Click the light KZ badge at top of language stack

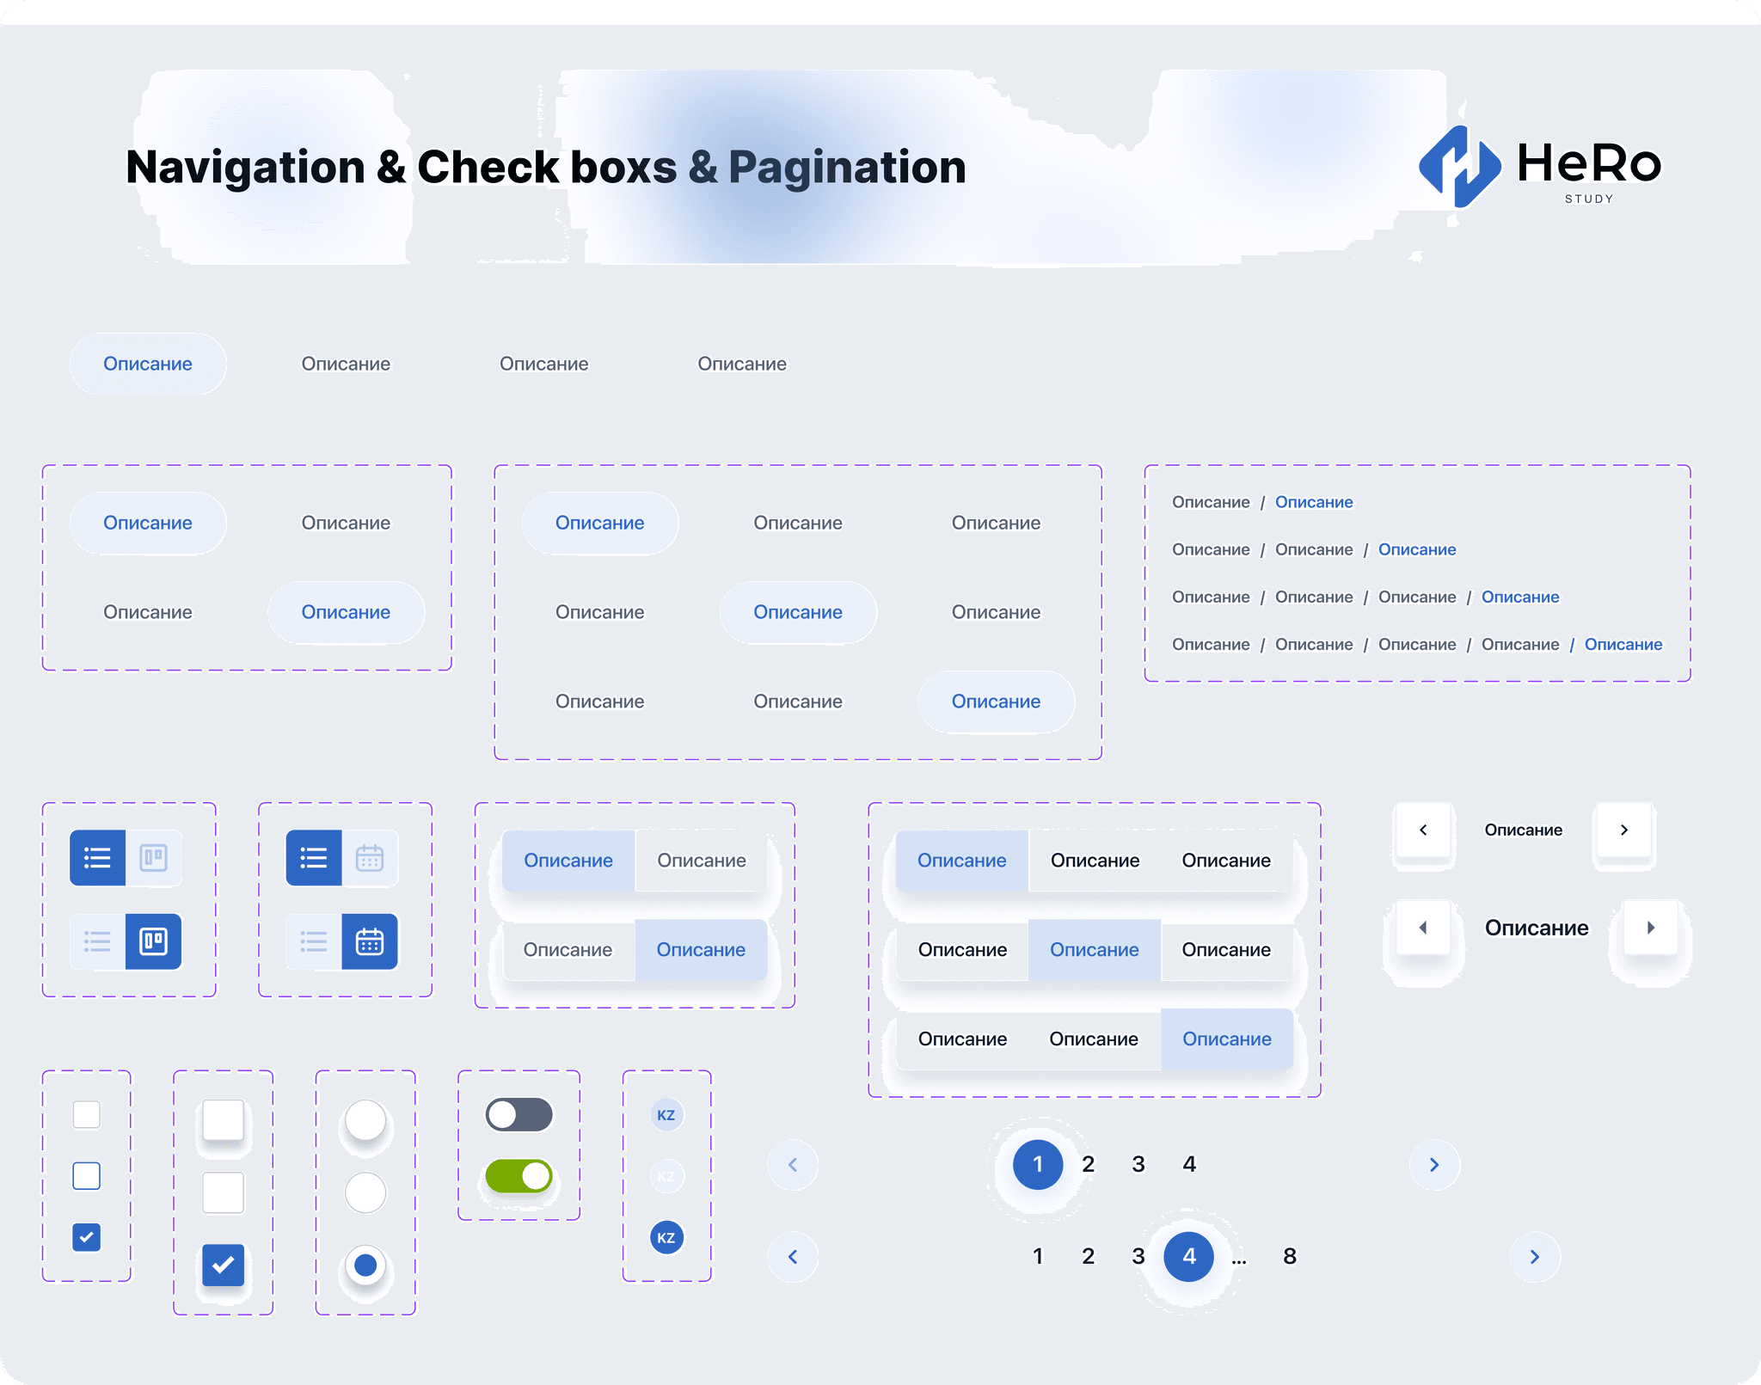click(666, 1114)
